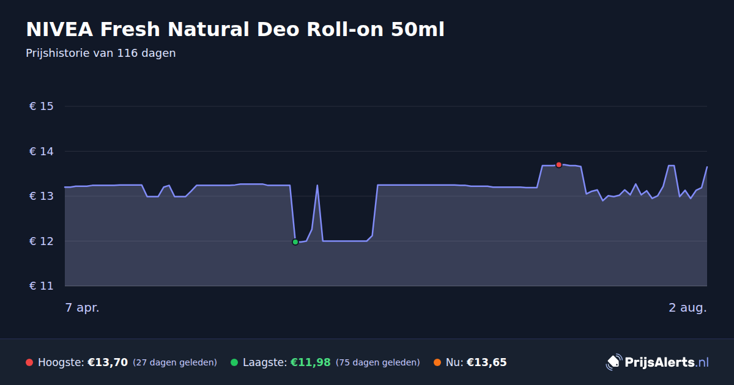Click the Nu: label
This screenshot has width=734, height=385.
tap(454, 362)
